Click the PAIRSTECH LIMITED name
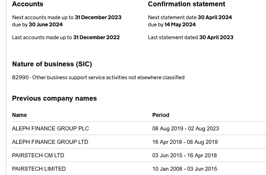 [39, 169]
